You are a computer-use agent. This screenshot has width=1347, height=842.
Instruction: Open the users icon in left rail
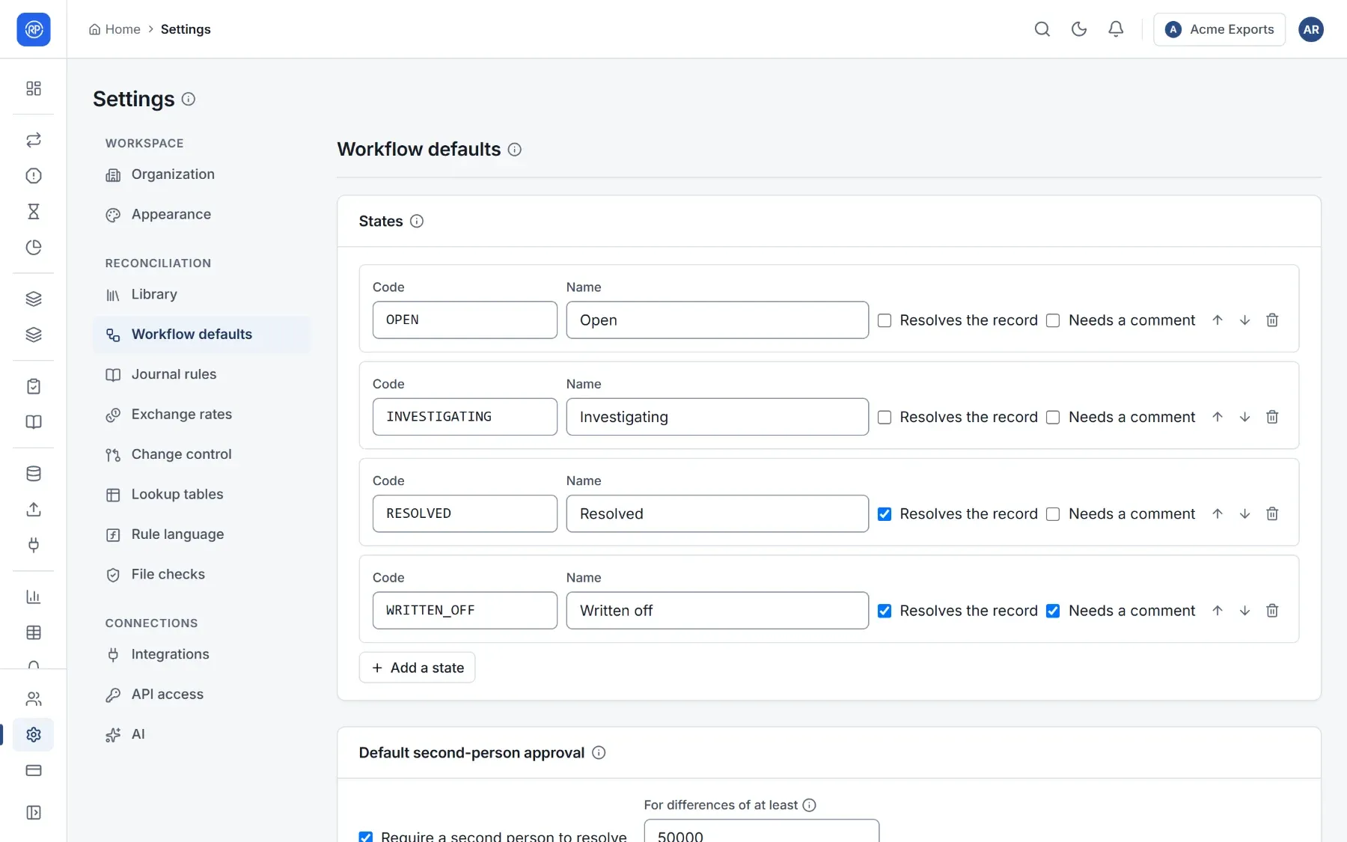coord(34,698)
